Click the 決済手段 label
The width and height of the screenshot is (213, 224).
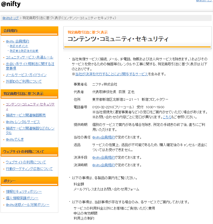[x=80, y=158]
